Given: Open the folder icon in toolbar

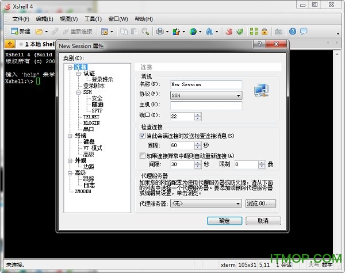Looking at the screenshot, I should (39, 32).
